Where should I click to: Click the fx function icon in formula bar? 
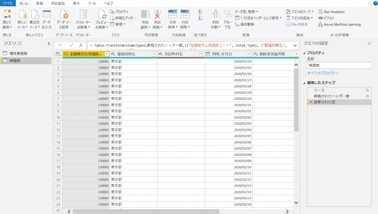(x=81, y=45)
